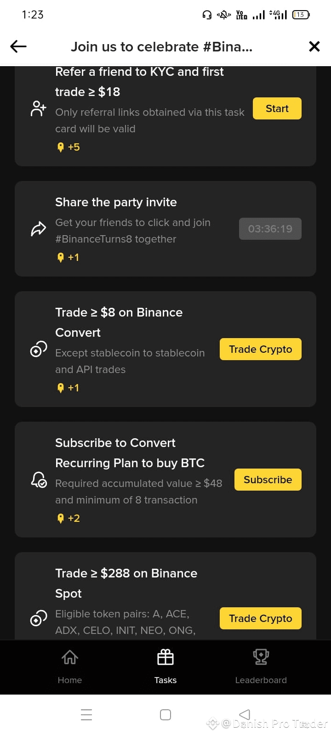Switch to the Leaderboard tab

tap(261, 667)
